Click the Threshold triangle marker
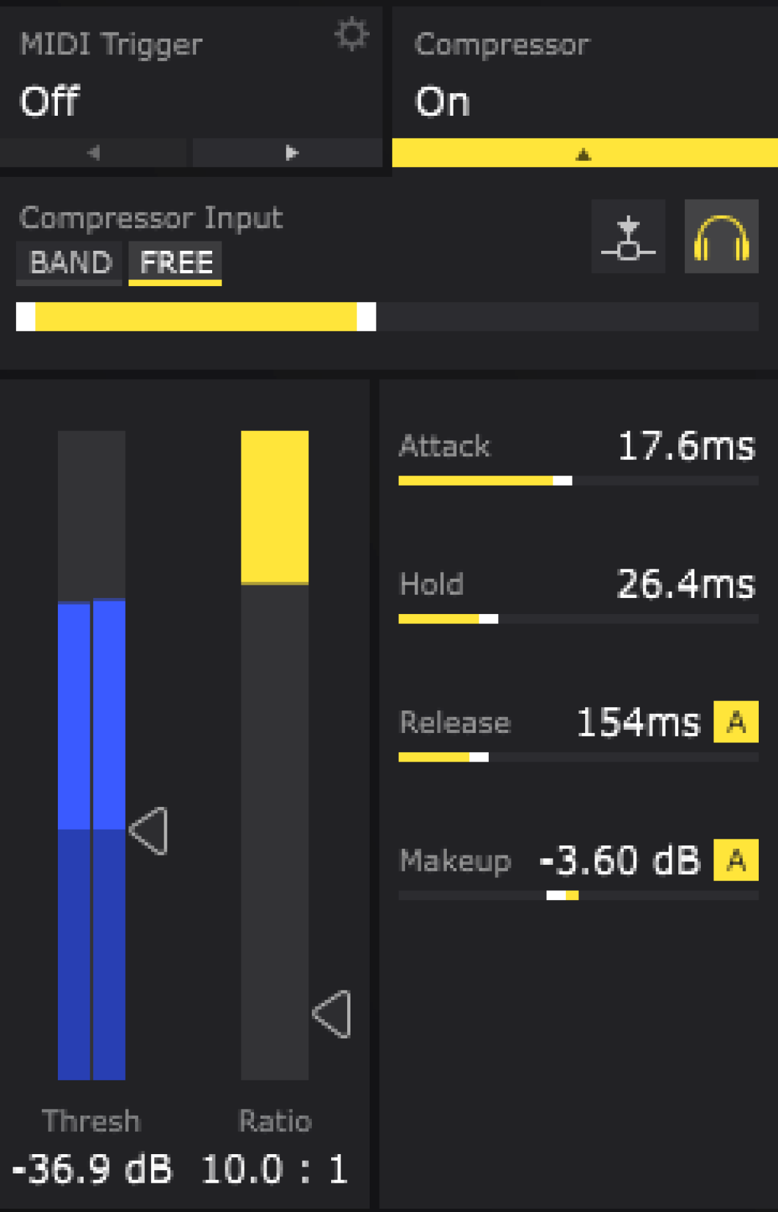Viewport: 778px width, 1212px height. [x=148, y=831]
